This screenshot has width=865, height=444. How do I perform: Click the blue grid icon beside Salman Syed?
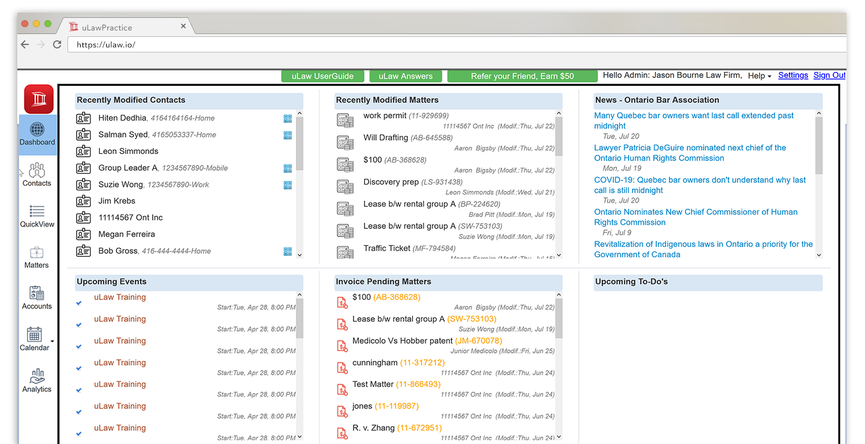tap(288, 135)
